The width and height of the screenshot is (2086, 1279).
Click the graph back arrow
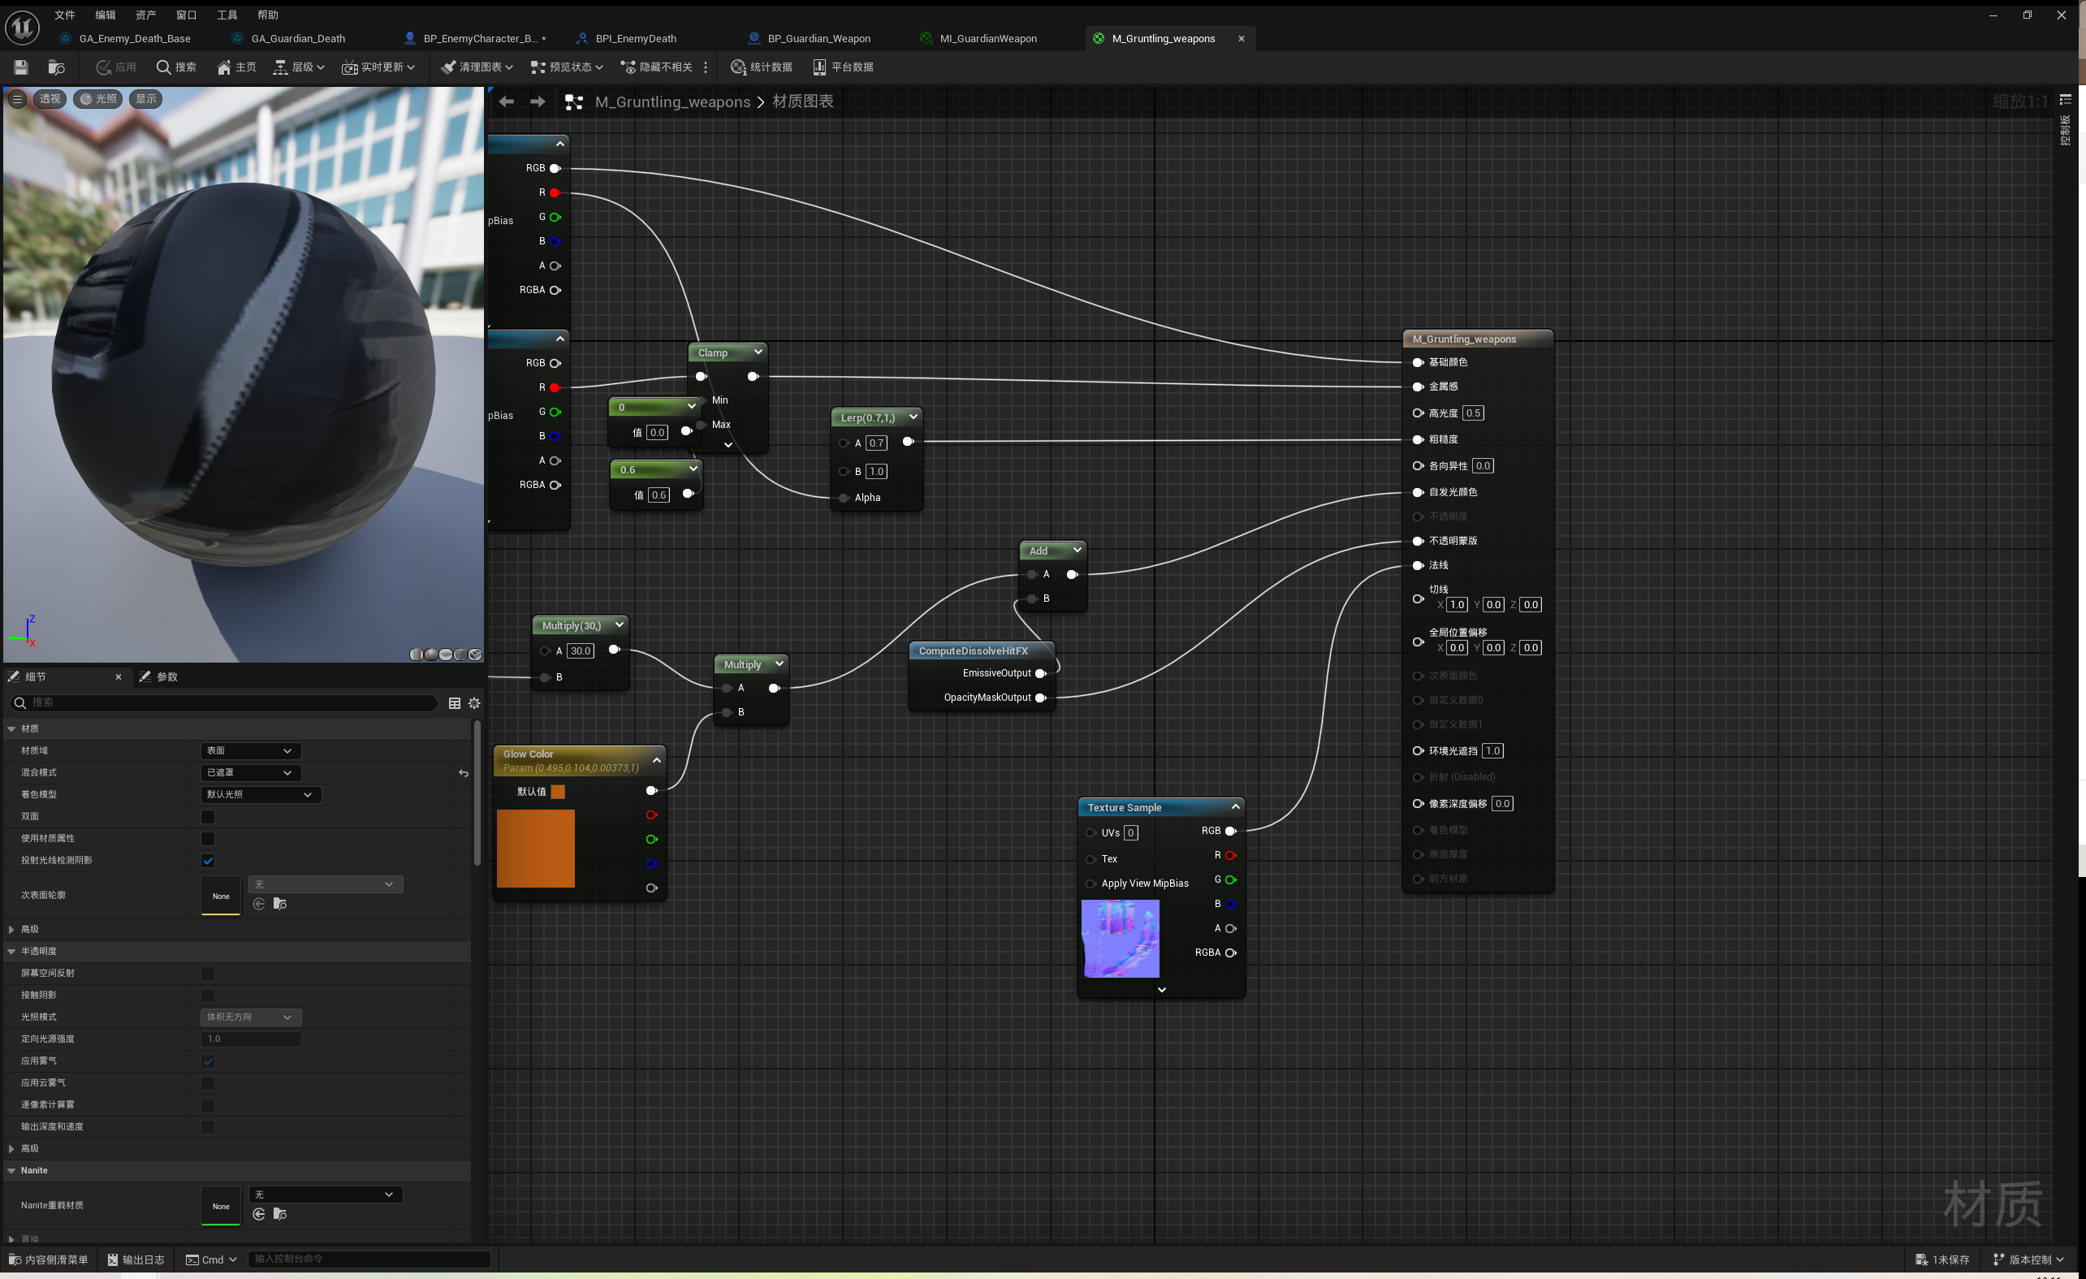coord(506,102)
